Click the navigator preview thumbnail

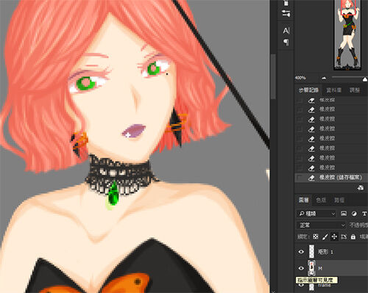click(x=347, y=35)
